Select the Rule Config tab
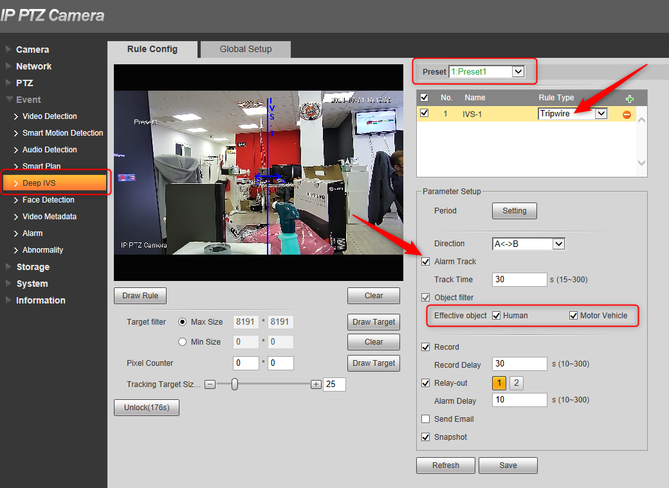Image resolution: width=669 pixels, height=488 pixels. pyautogui.click(x=152, y=48)
